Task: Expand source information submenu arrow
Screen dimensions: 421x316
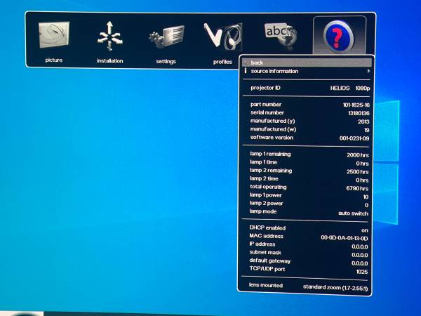Action: [x=368, y=71]
